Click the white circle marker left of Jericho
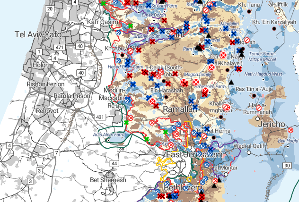 [x=257, y=118]
